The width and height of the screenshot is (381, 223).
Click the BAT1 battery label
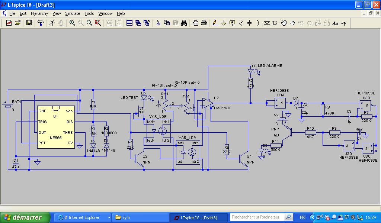point(16,102)
